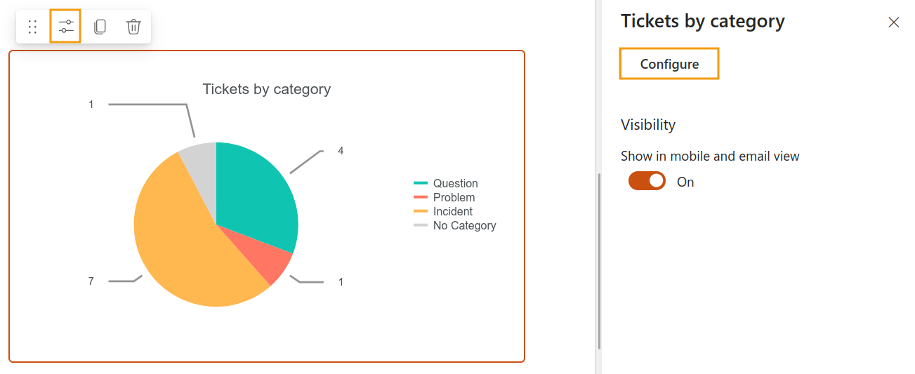
Task: Turn off Show in mobile and email view
Action: [647, 181]
